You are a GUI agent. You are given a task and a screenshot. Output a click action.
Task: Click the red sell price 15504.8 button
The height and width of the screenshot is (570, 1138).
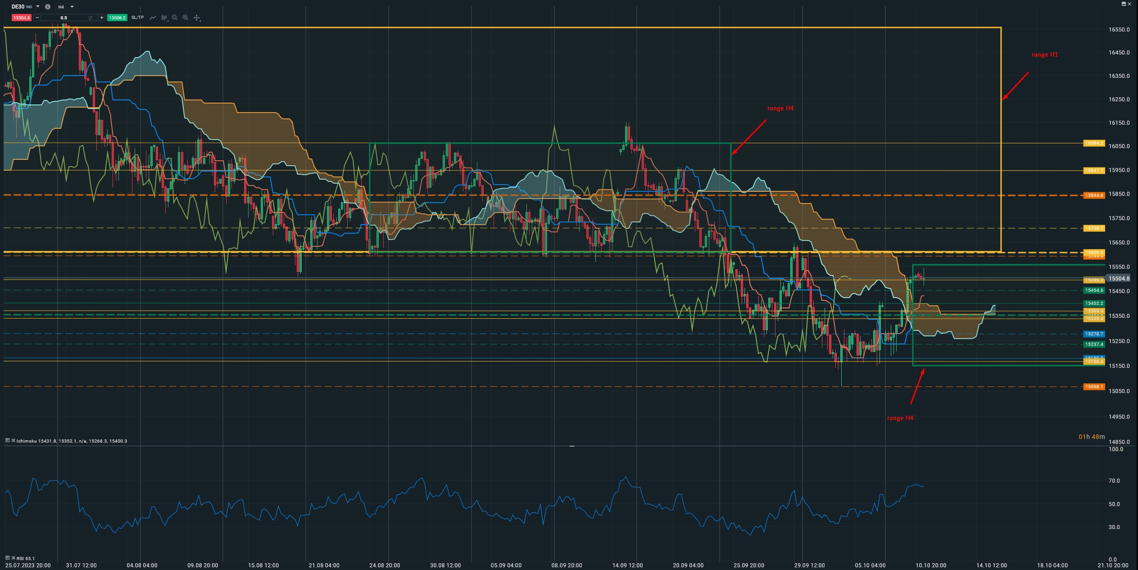(21, 18)
